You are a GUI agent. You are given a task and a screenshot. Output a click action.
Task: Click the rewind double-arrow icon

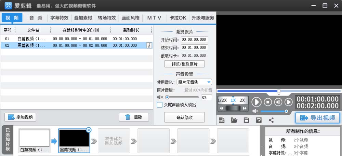(x=222, y=108)
